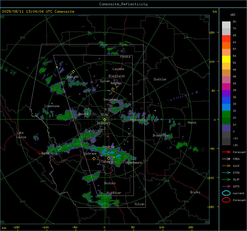Choose the green 31JP arrow legend symbol
The image size is (247, 231).
226,179
